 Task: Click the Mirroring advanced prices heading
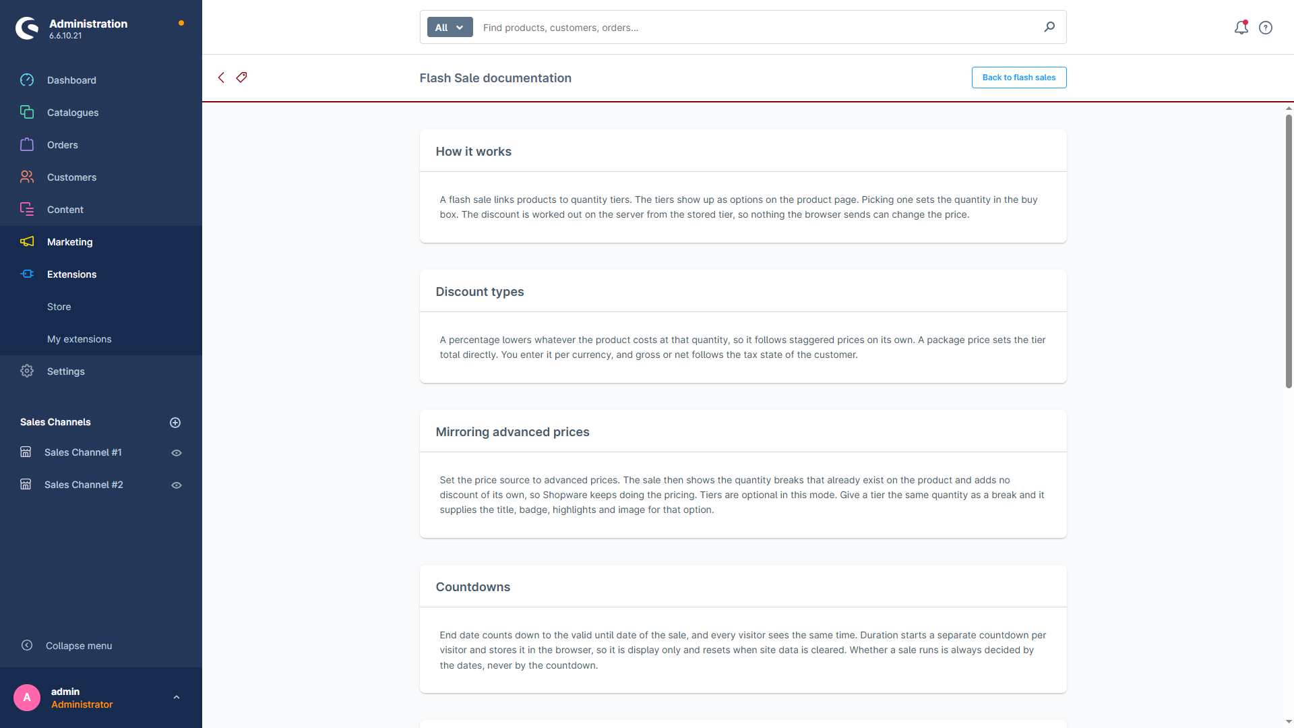512,432
